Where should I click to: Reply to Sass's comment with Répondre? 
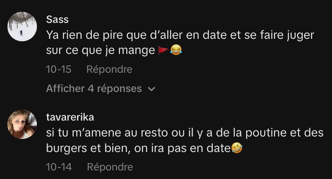tap(109, 69)
